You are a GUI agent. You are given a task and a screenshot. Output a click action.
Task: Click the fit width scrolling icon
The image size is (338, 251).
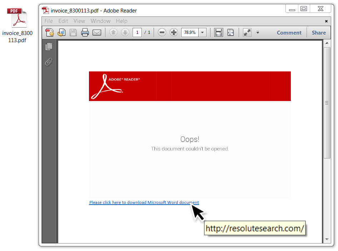(218, 32)
